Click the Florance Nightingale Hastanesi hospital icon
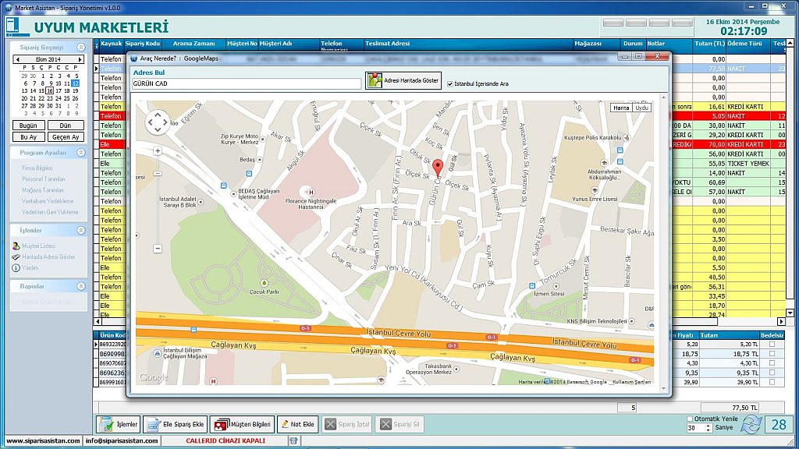The height and width of the screenshot is (449, 799). pyautogui.click(x=311, y=192)
